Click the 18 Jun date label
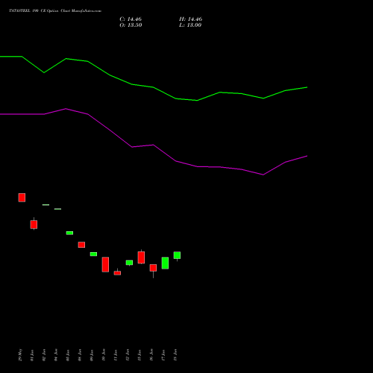This screenshot has width=373, height=373. [175, 355]
